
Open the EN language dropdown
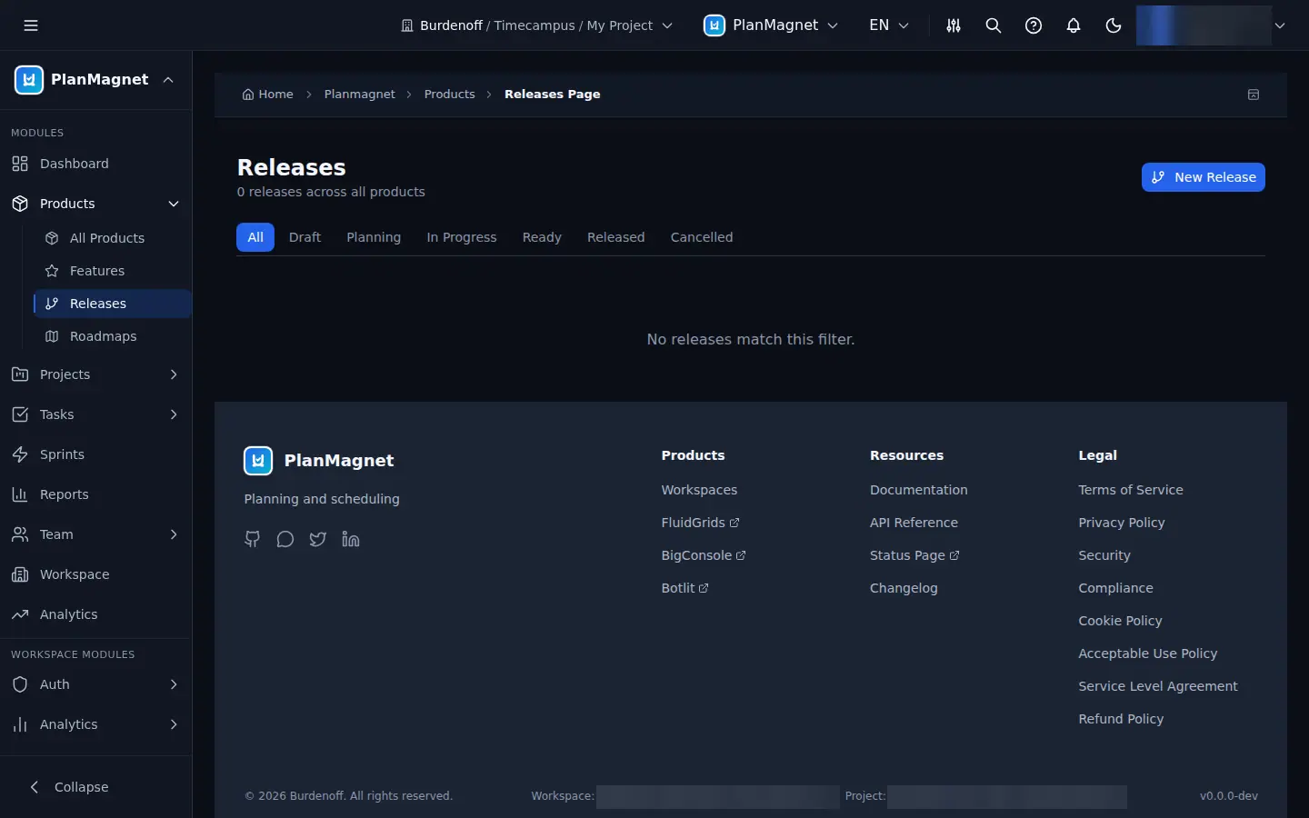889,25
